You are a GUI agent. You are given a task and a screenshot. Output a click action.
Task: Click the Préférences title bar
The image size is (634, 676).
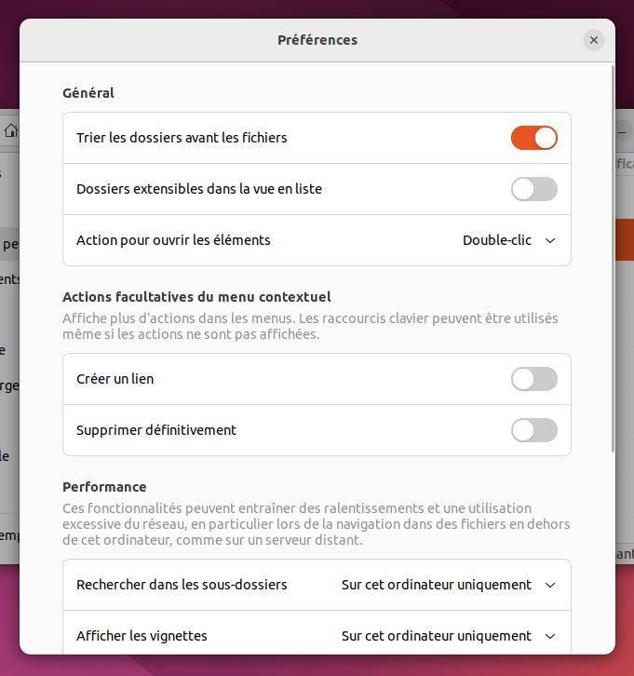point(317,40)
